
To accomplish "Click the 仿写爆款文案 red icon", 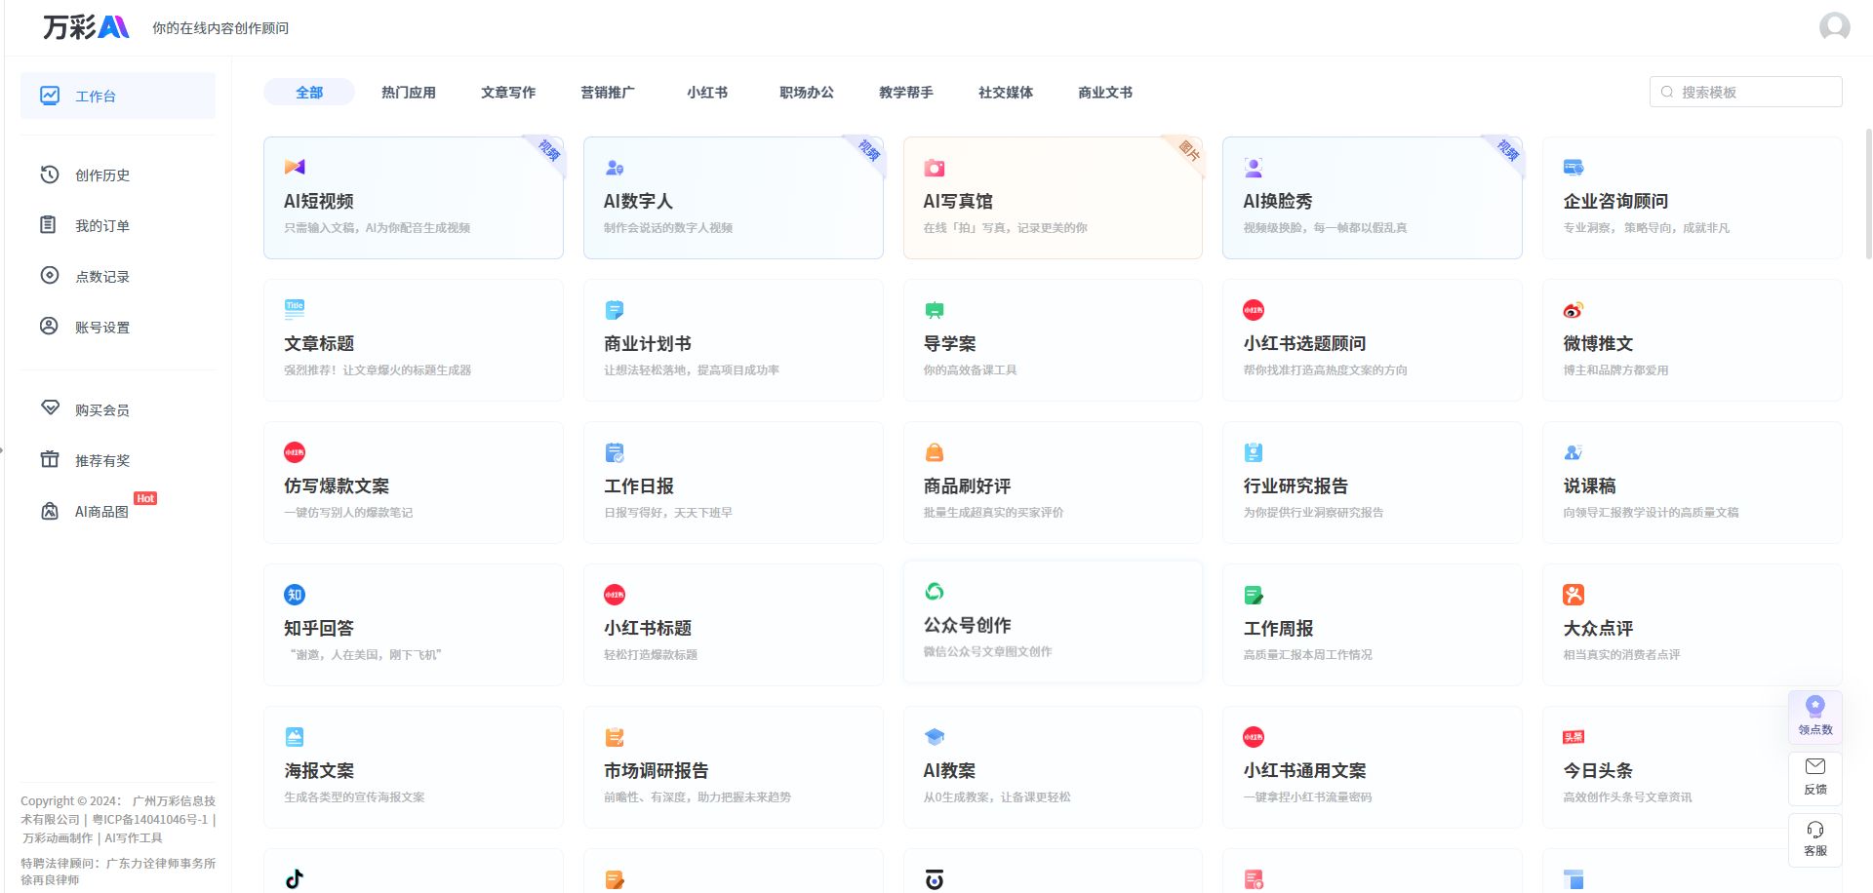I will click(295, 452).
